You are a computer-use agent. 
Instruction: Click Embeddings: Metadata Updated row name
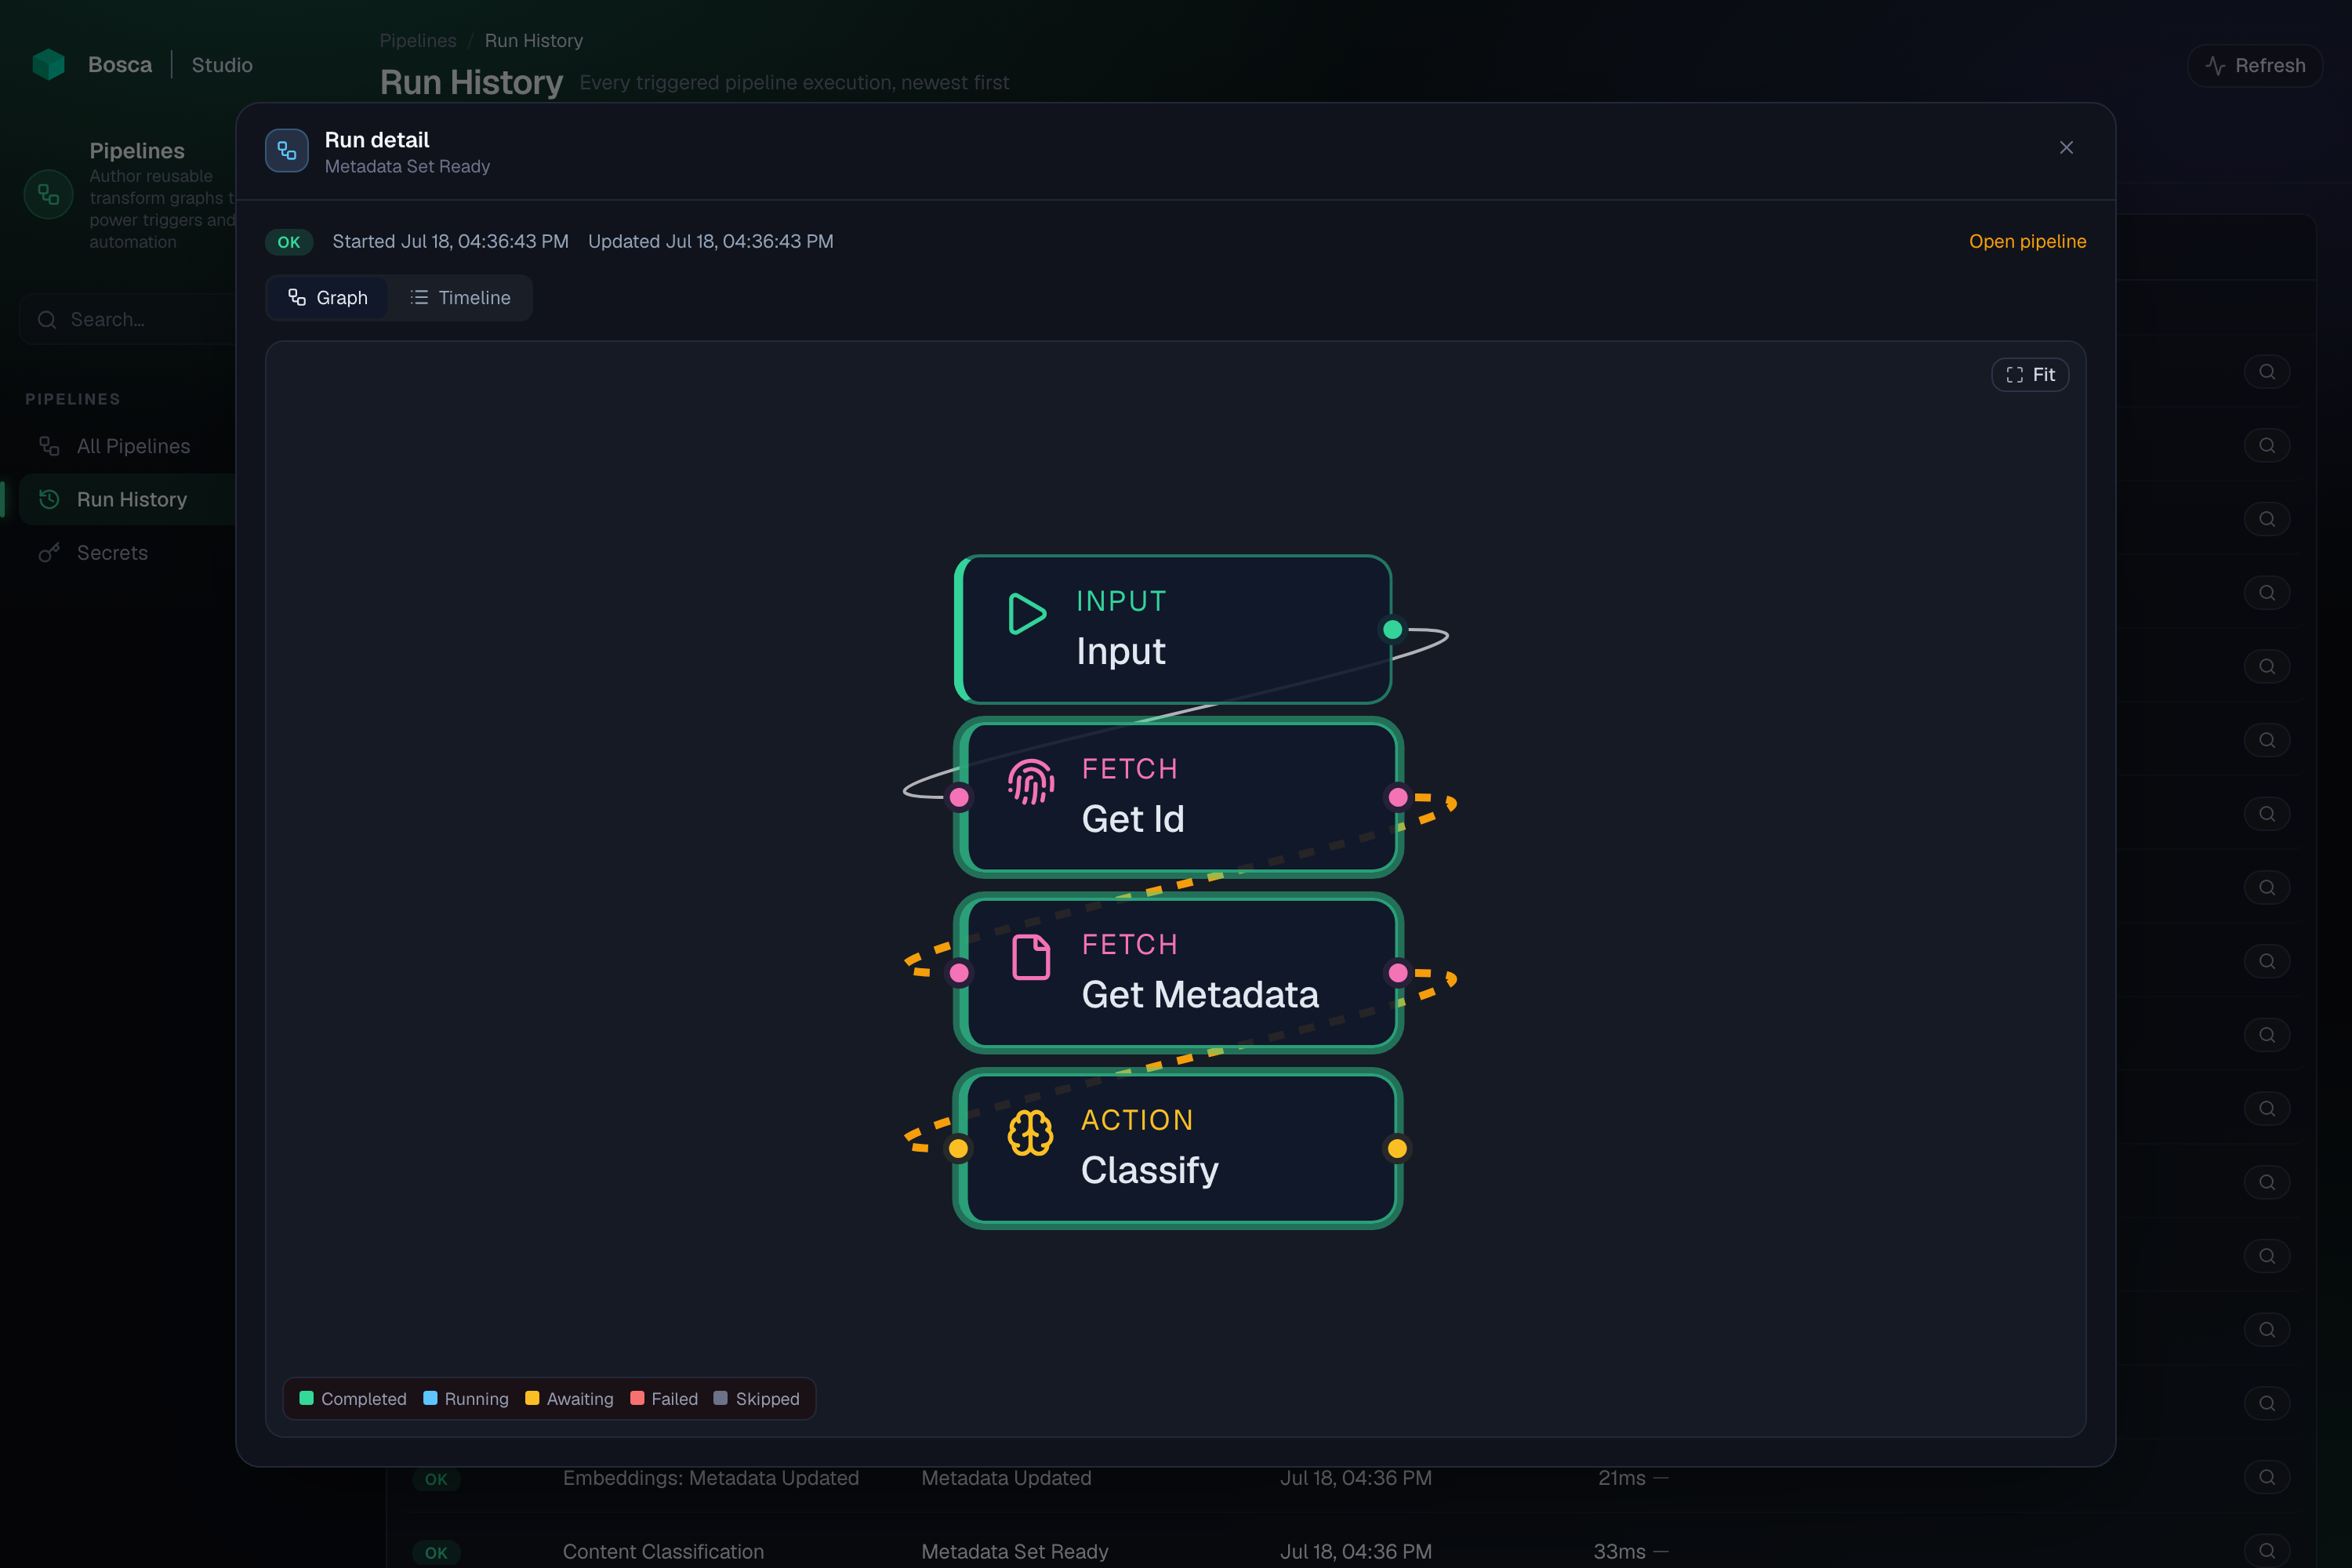[x=711, y=1478]
